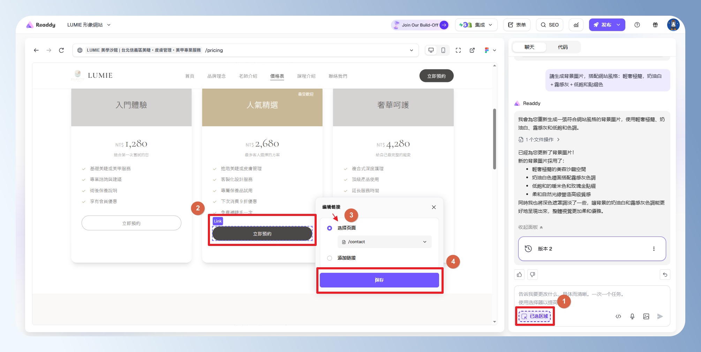Open the /contact page dropdown

384,242
